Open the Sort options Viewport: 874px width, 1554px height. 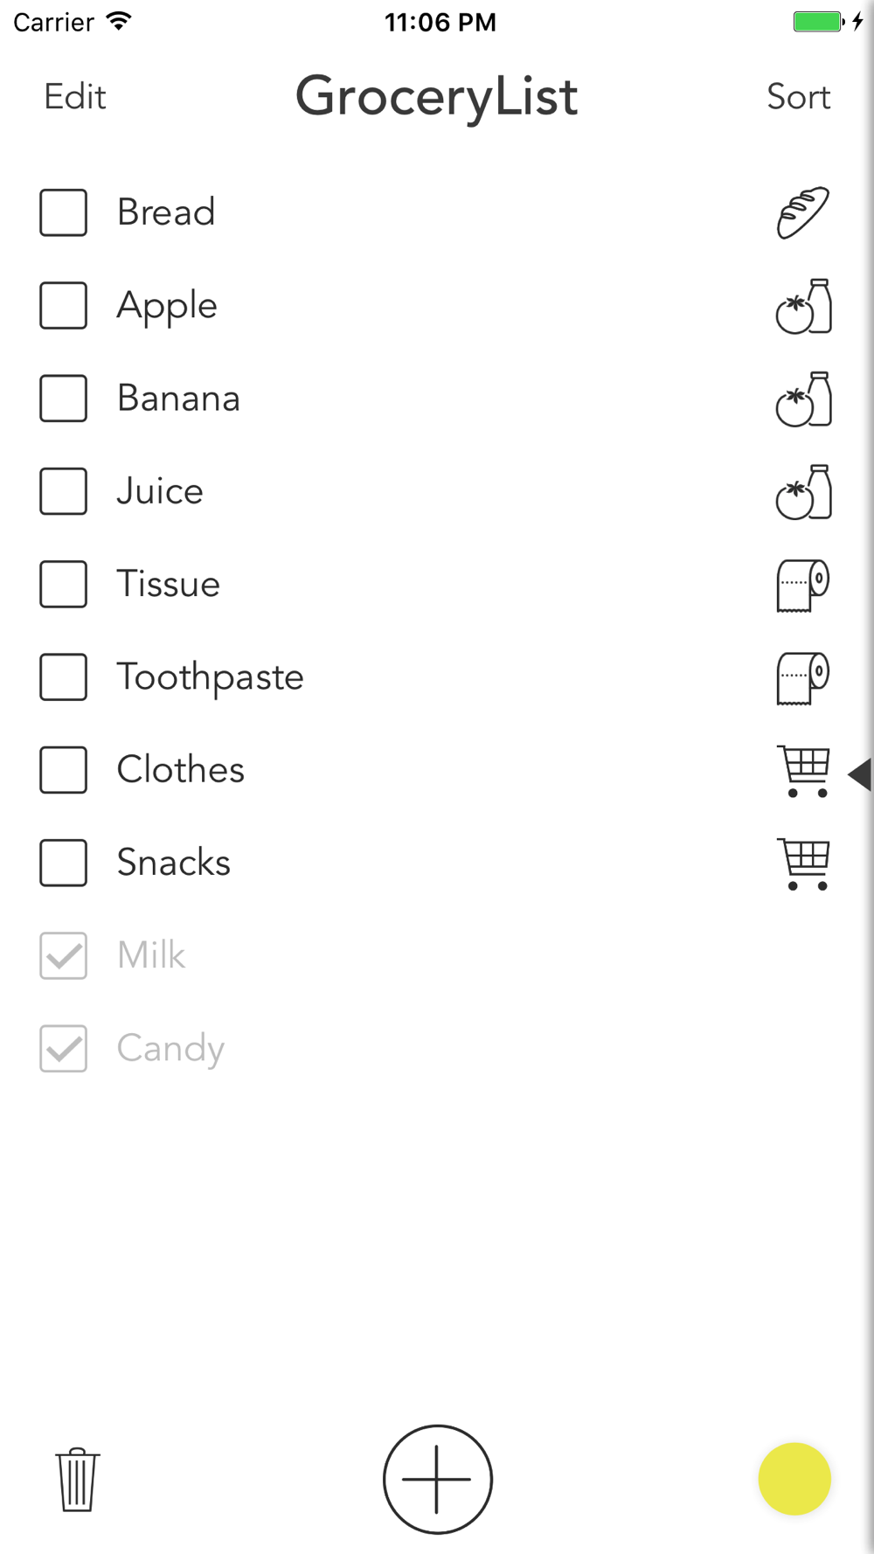[x=798, y=96]
